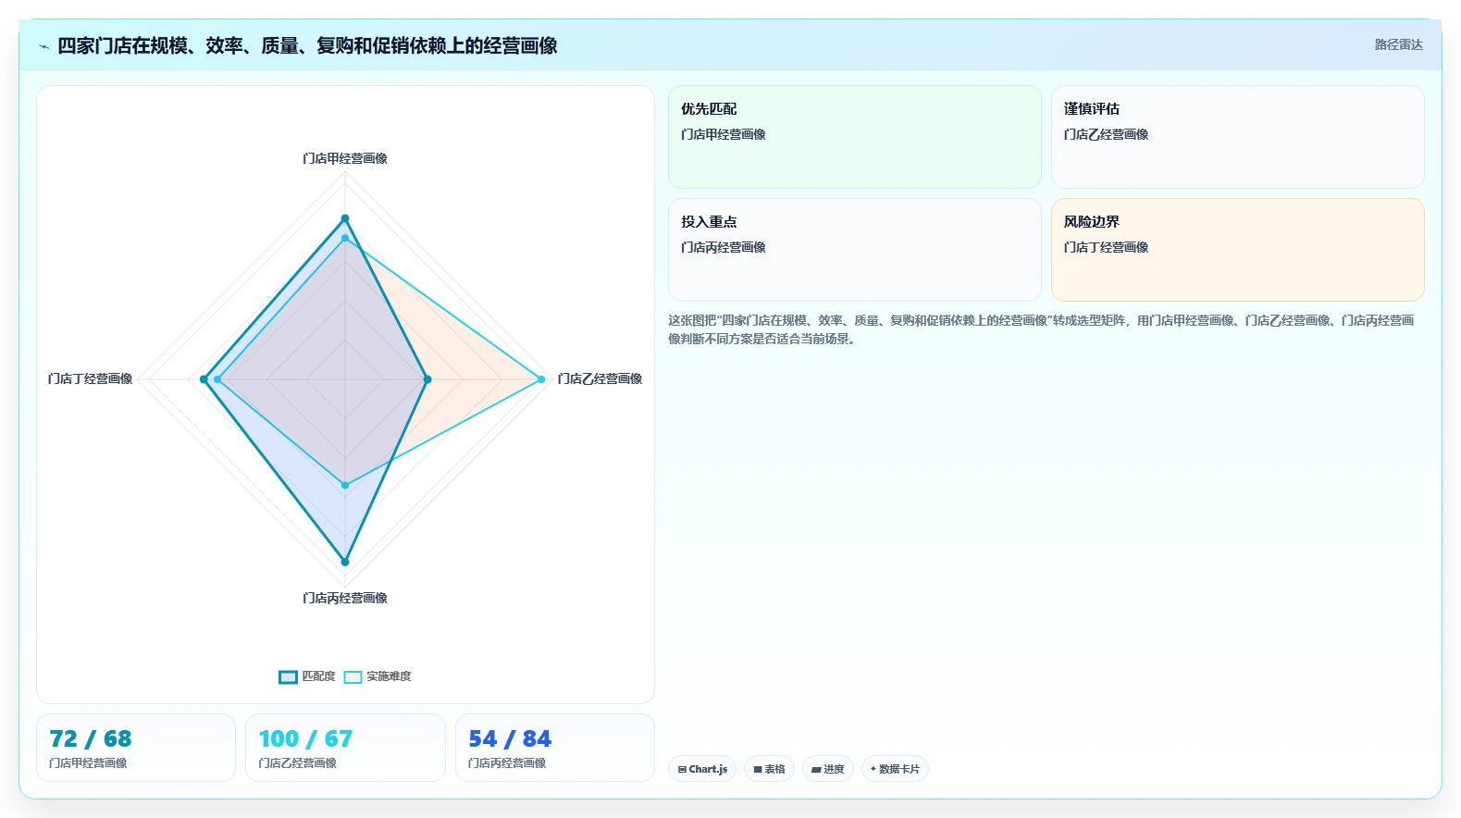Open the 谨慎评估 card
Screen dimensions: 1461x818
coord(1238,137)
